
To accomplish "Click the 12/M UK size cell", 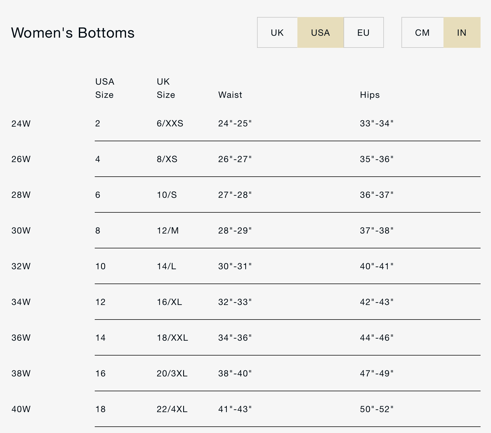I will coord(168,231).
